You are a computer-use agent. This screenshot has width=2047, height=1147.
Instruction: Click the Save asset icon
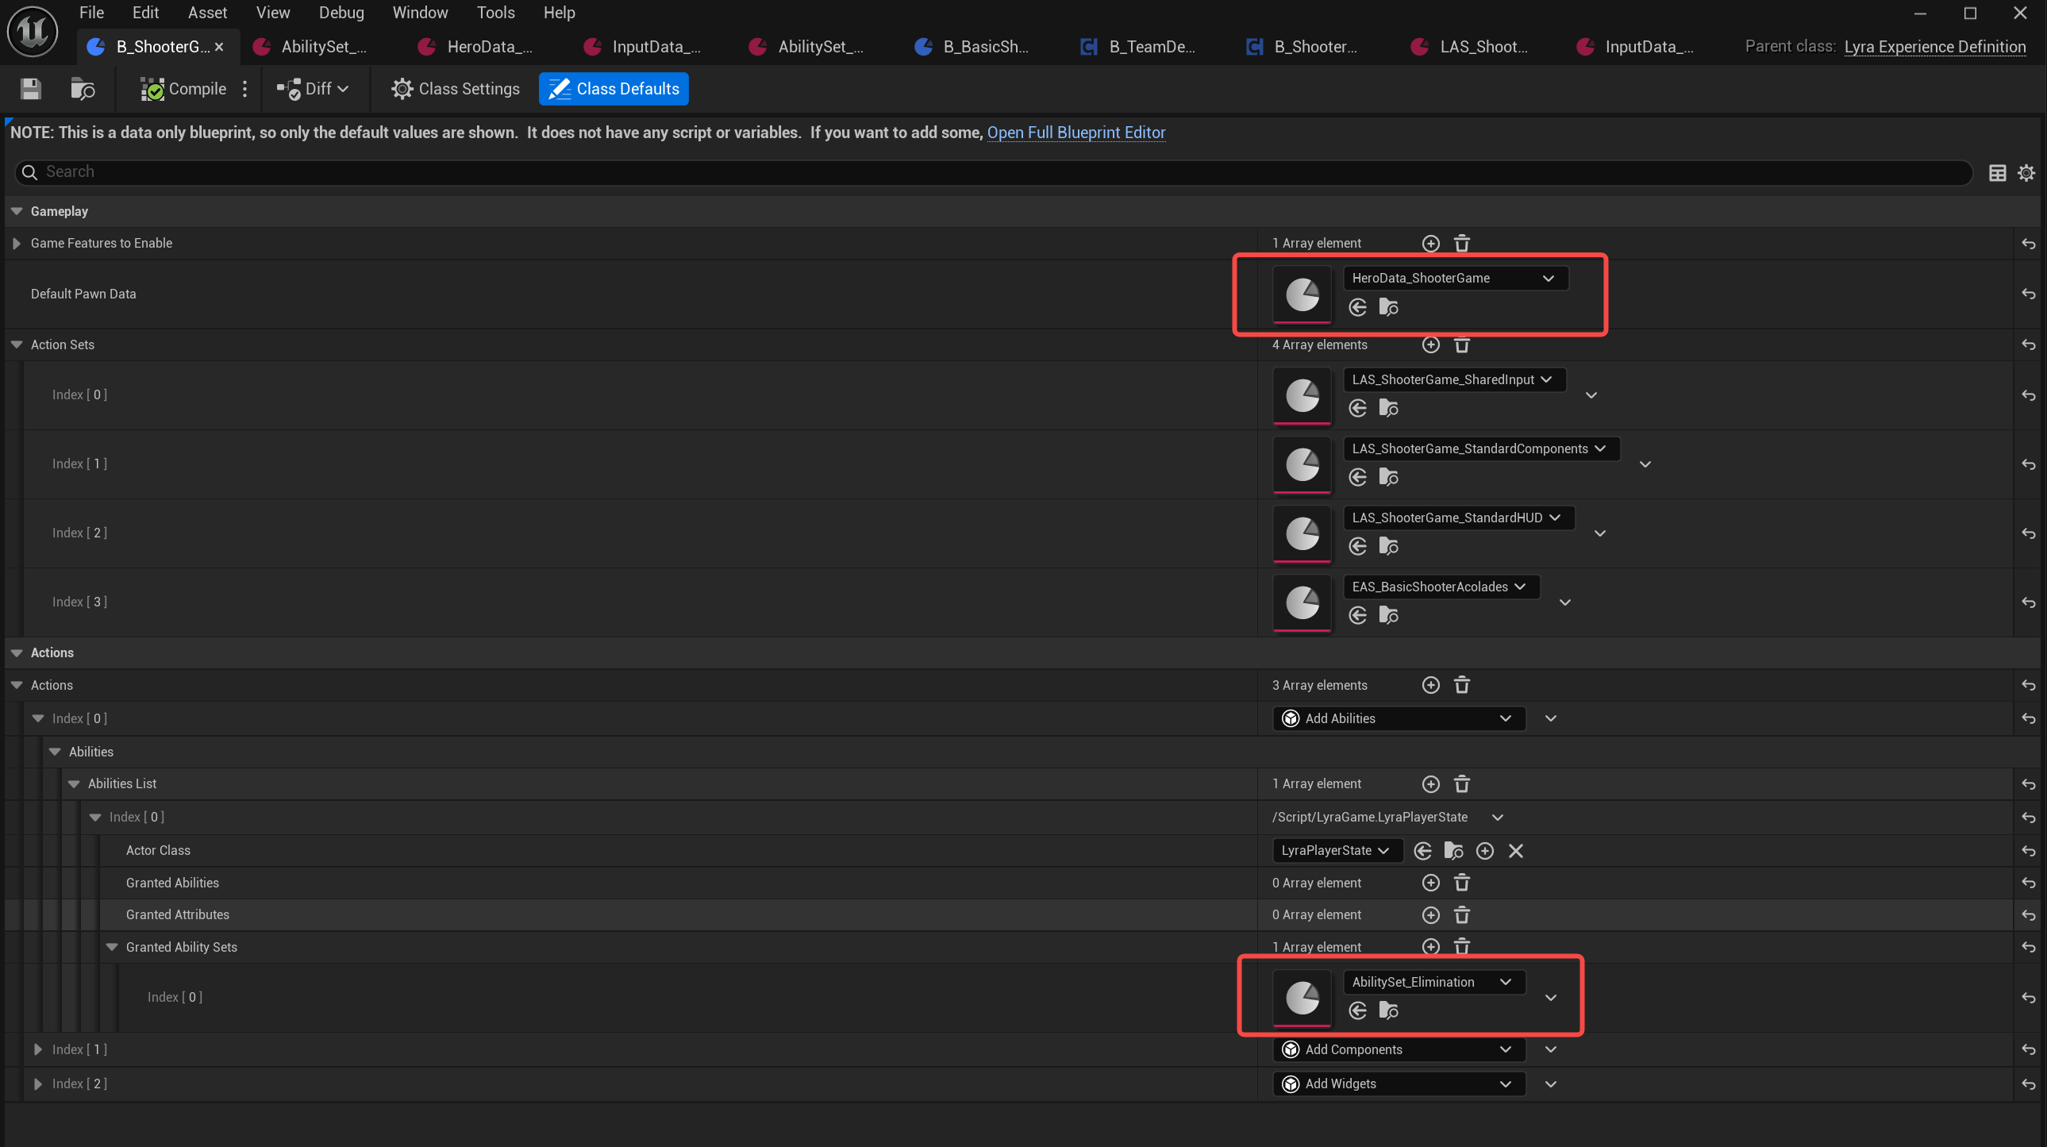30,89
